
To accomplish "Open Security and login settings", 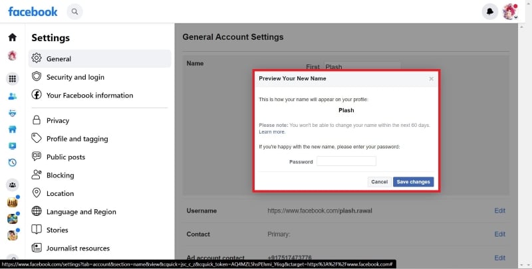I will (x=100, y=77).
